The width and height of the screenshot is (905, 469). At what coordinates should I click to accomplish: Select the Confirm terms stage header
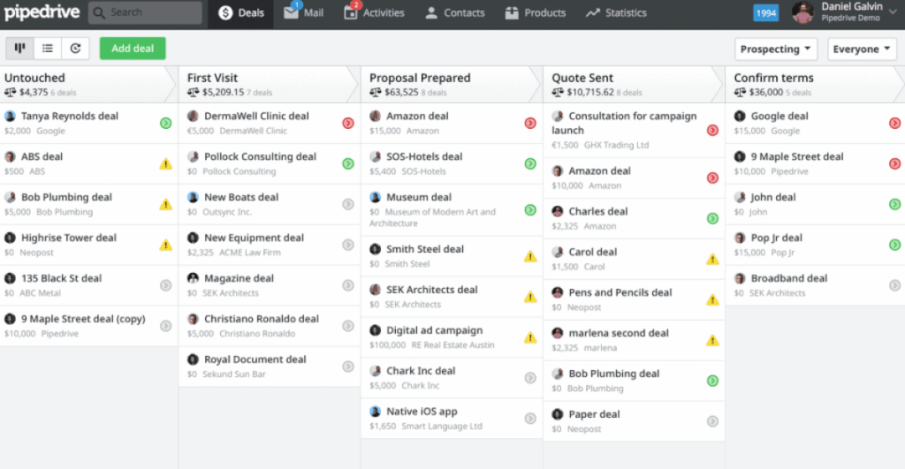coord(815,84)
